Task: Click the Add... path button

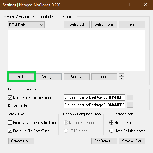Action: [21, 77]
